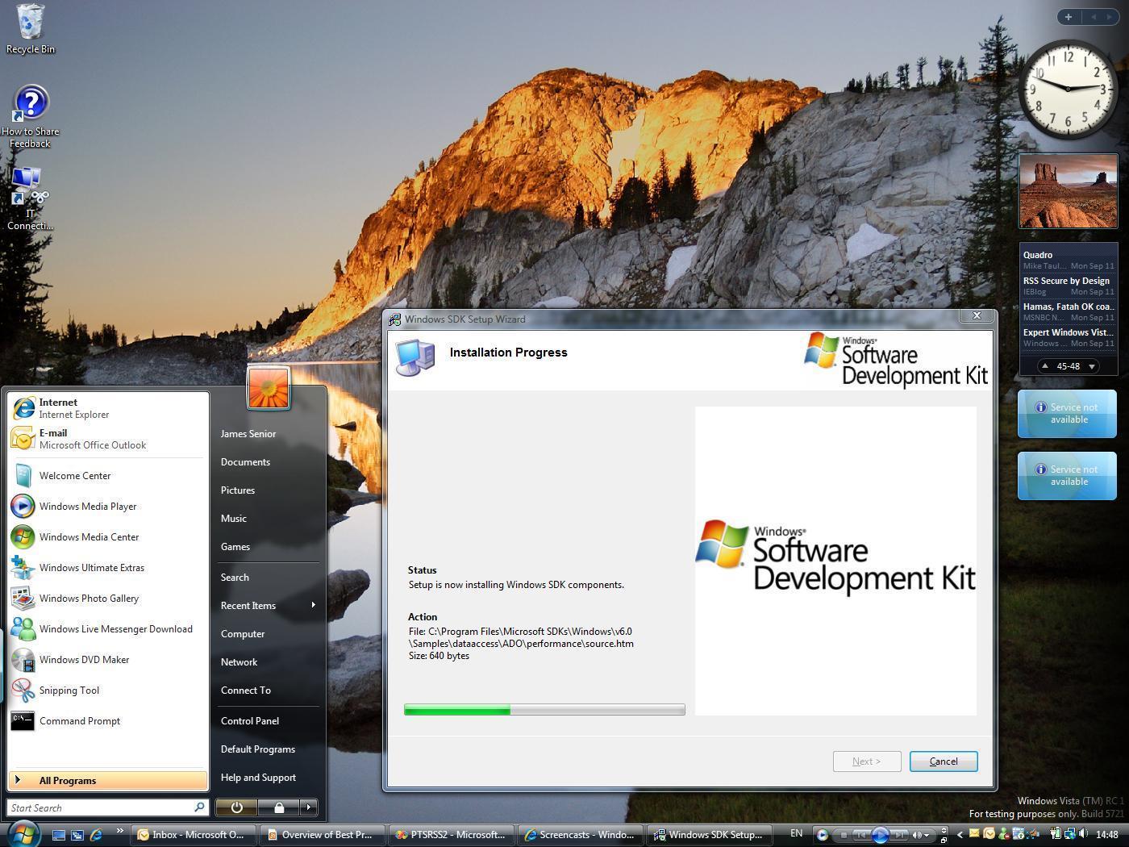Click the analog clock gadget
Image resolution: width=1129 pixels, height=847 pixels.
click(1068, 88)
